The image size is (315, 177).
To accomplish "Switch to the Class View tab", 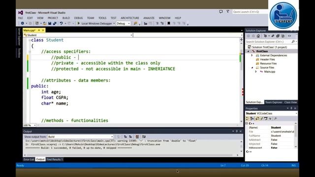I will [x=290, y=102].
